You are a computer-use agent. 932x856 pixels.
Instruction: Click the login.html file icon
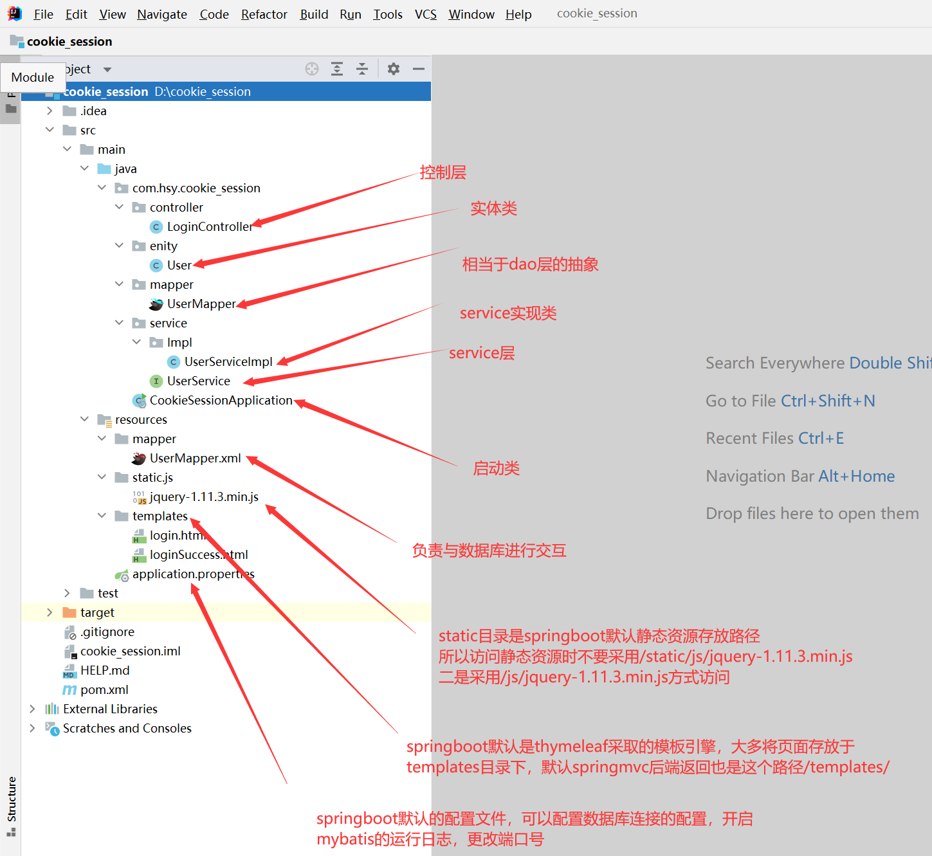[139, 536]
